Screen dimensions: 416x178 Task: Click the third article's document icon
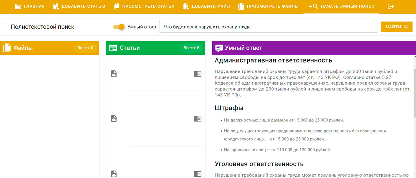[x=114, y=174]
